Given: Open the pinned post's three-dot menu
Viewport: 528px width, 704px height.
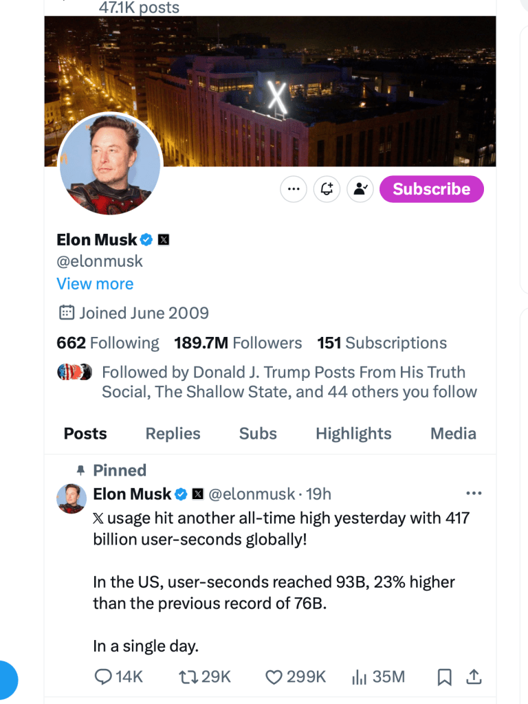Looking at the screenshot, I should [474, 494].
